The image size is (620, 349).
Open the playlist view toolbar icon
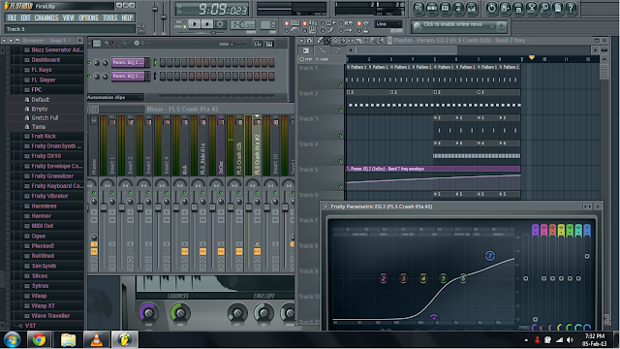tap(418, 8)
